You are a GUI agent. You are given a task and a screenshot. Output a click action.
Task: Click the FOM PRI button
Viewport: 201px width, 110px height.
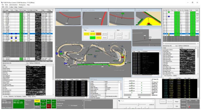[183, 101]
